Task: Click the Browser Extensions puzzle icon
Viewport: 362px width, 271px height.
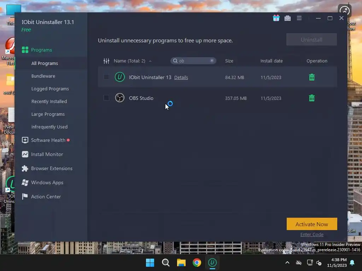Action: 25,168
